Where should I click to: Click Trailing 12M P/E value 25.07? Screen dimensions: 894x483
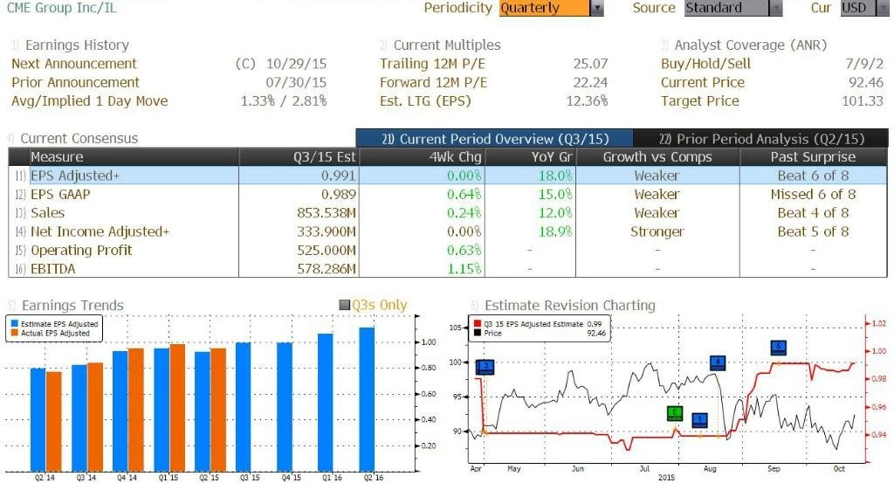coord(591,63)
